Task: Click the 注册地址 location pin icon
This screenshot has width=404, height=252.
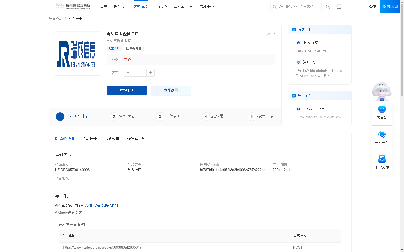Action: click(298, 62)
